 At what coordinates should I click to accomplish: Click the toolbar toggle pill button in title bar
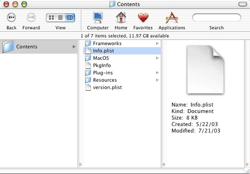point(243,4)
